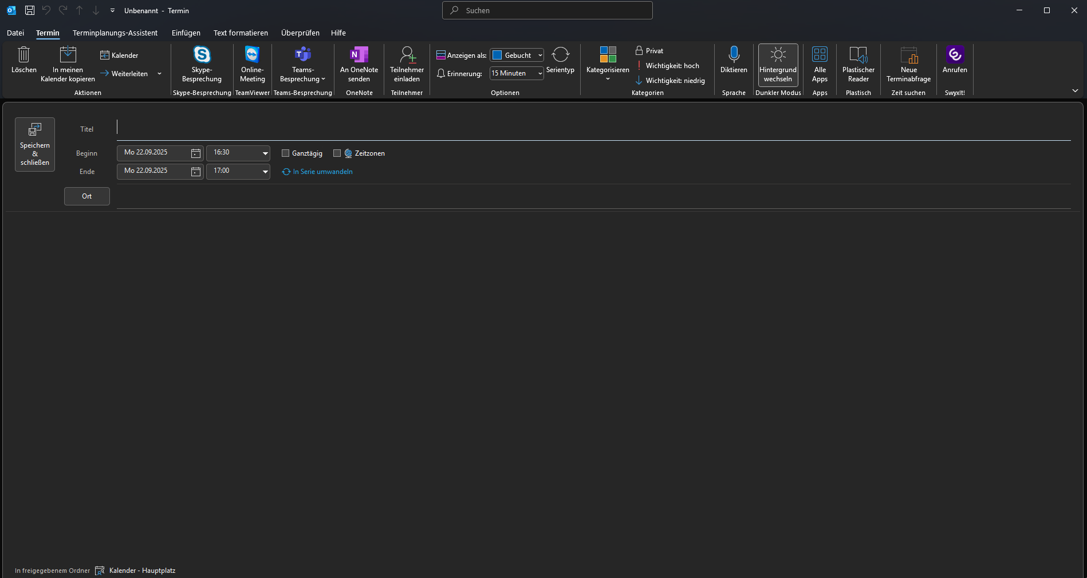The width and height of the screenshot is (1087, 578).
Task: Switch to the Terminplanungs-Assistent tab
Action: coord(115,33)
